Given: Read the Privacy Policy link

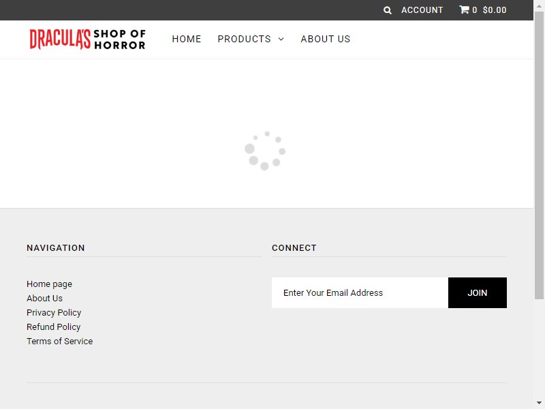Looking at the screenshot, I should (54, 313).
